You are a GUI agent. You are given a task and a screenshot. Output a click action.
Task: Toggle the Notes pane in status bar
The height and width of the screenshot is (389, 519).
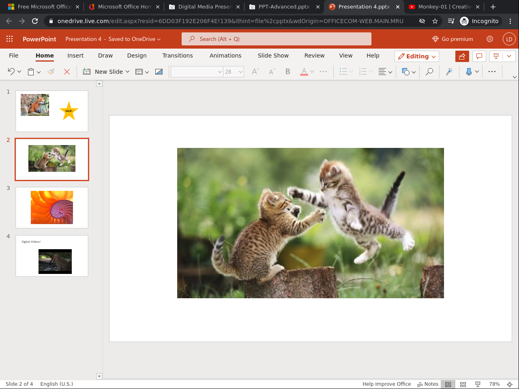[x=428, y=384]
